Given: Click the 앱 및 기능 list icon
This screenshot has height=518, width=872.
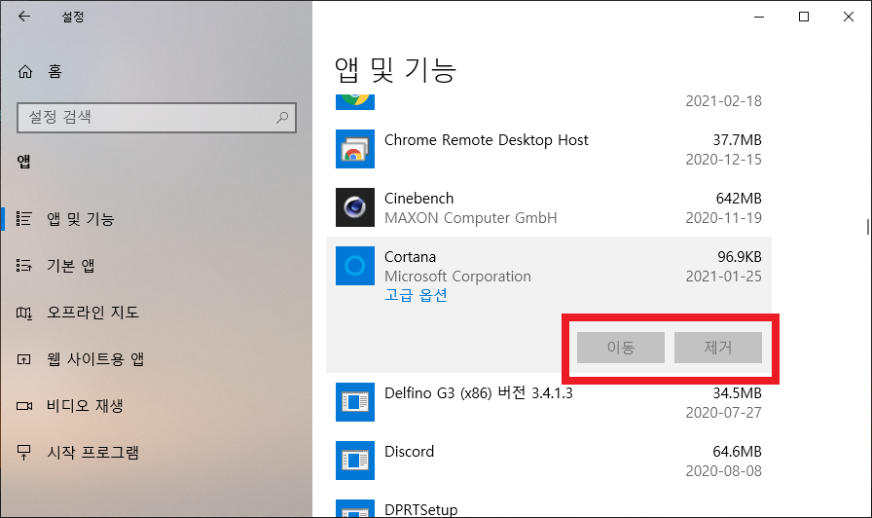Looking at the screenshot, I should (24, 219).
